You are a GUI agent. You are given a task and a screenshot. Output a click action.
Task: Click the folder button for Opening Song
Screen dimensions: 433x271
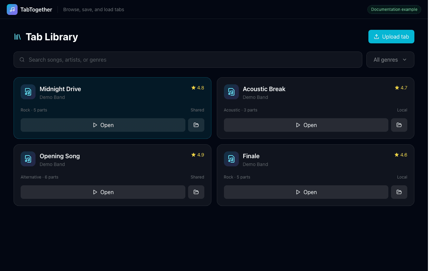pyautogui.click(x=196, y=192)
